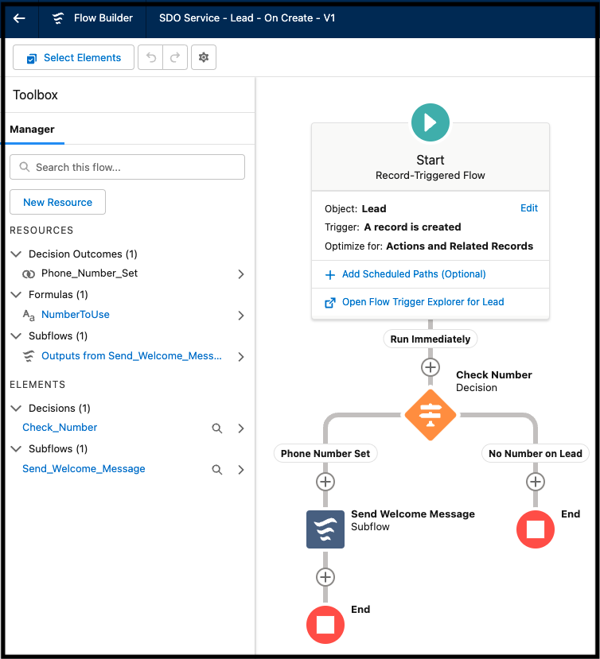Click the plus icon on Phone Number Set path

point(325,482)
